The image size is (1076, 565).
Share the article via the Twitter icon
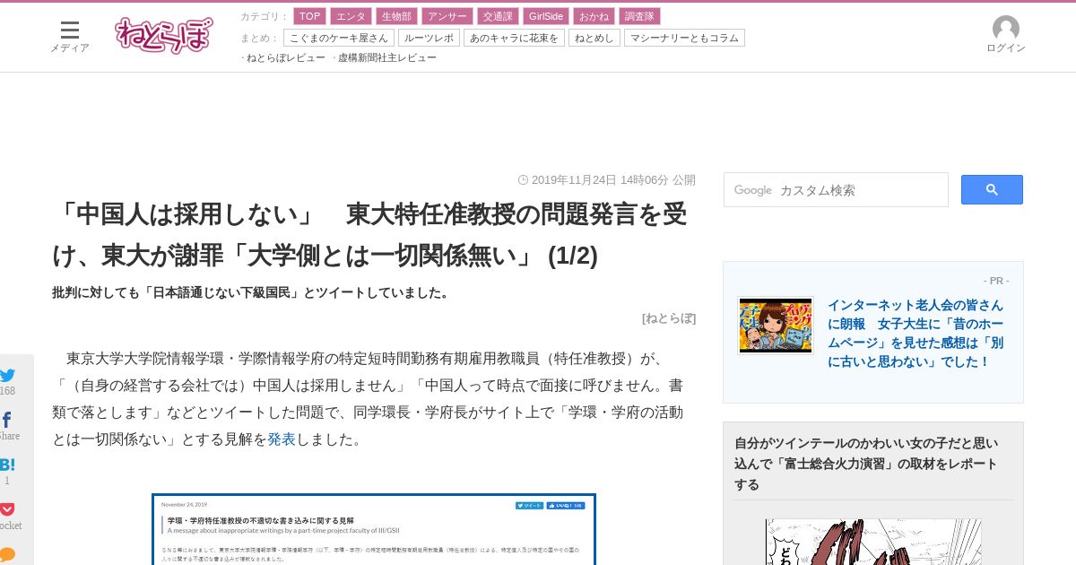tap(8, 376)
